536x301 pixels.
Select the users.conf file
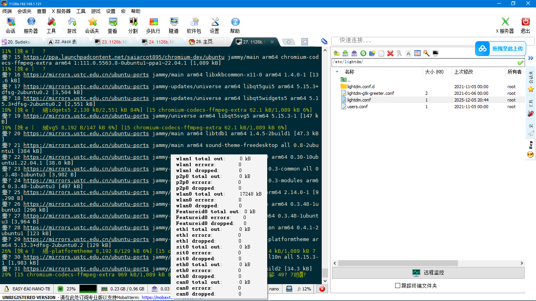[357, 107]
